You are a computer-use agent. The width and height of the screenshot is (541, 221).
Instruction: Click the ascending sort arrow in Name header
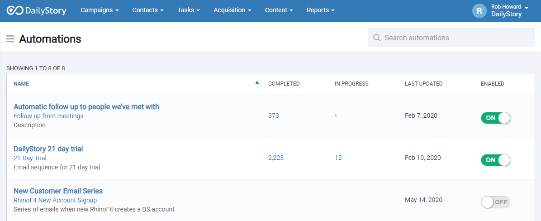click(x=256, y=82)
